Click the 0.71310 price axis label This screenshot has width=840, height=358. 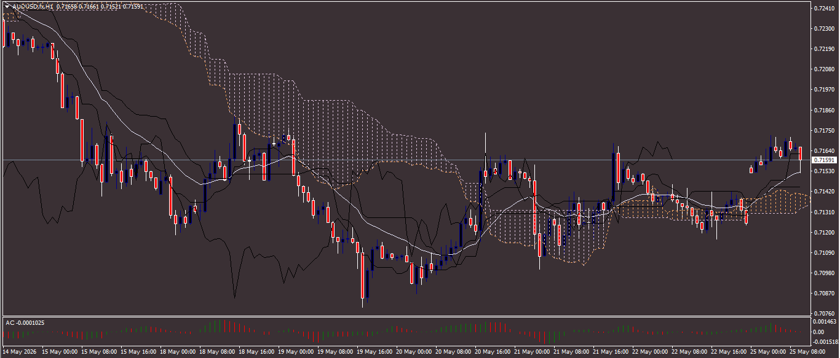pos(823,212)
